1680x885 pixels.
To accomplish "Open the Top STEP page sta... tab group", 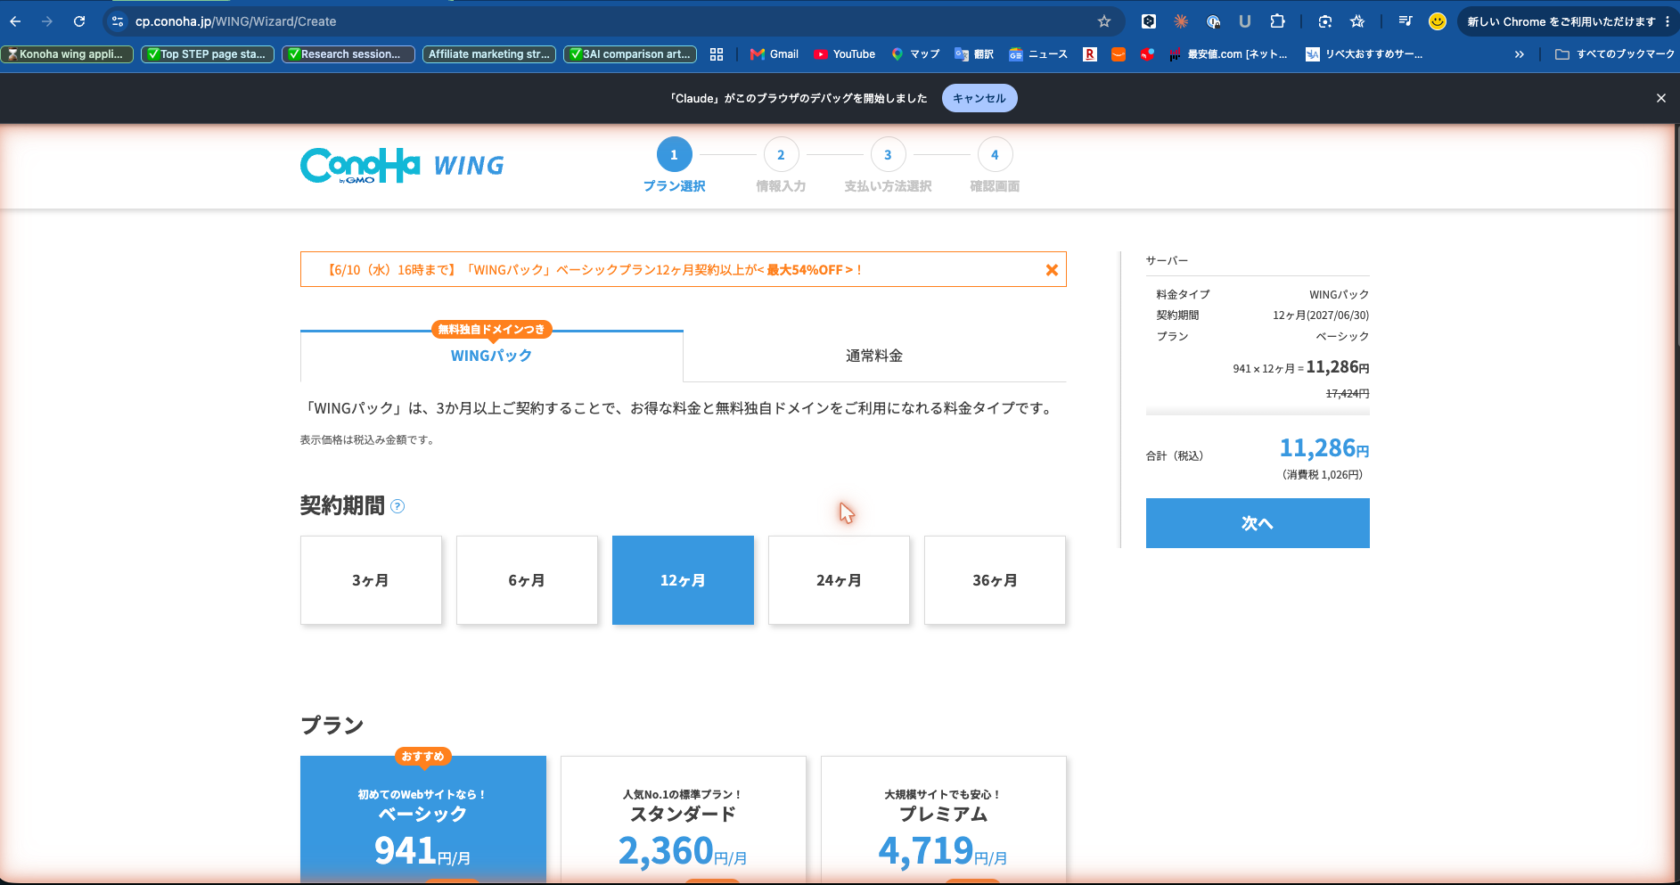I will click(208, 54).
